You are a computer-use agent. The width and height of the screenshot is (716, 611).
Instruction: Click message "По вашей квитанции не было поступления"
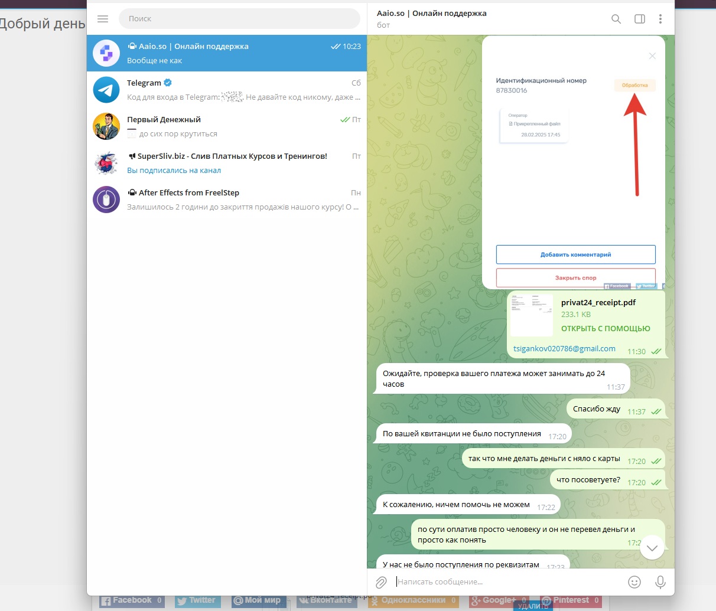coord(474,434)
